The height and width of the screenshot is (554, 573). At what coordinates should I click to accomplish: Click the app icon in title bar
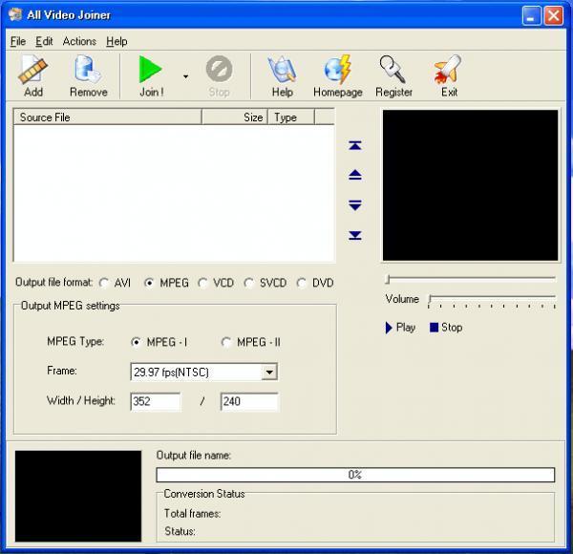click(x=15, y=14)
